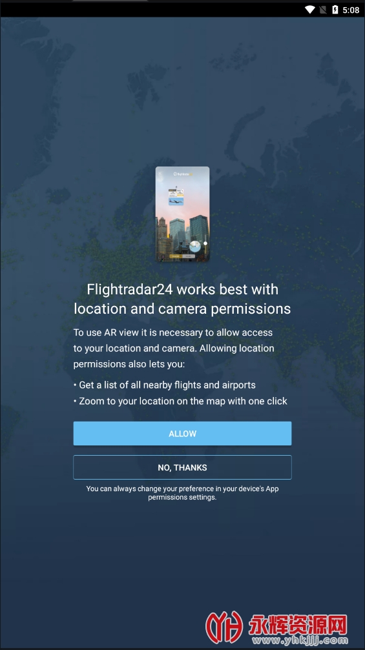
Task: Tap the ALLOW button
Action: (182, 433)
